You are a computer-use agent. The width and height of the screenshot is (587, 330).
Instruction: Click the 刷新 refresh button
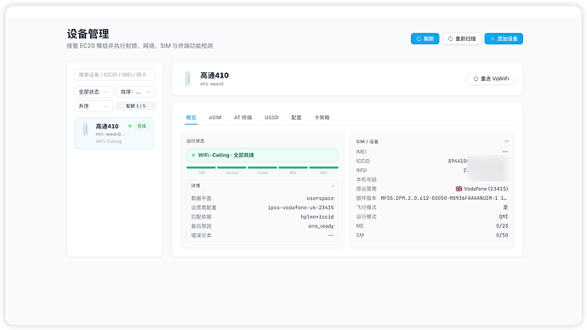click(425, 38)
